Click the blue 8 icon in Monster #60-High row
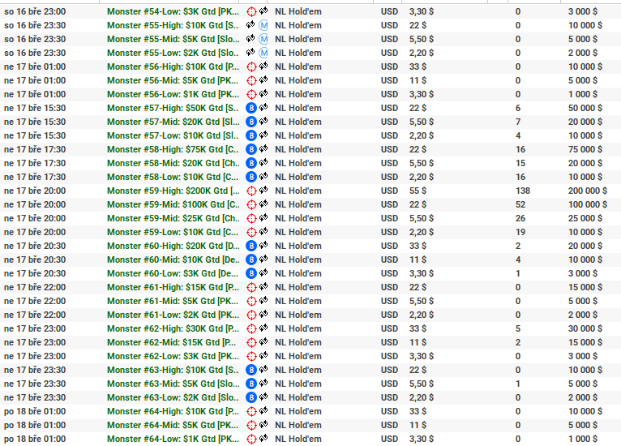 (251, 246)
